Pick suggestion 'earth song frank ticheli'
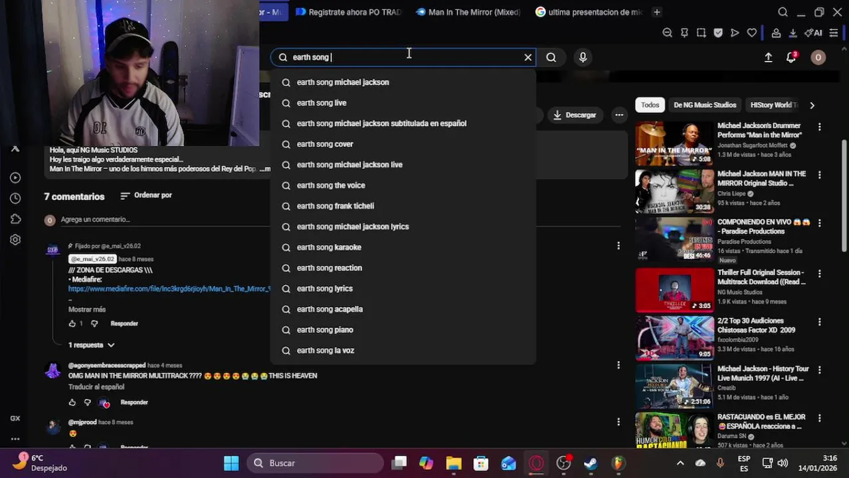 (x=403, y=206)
